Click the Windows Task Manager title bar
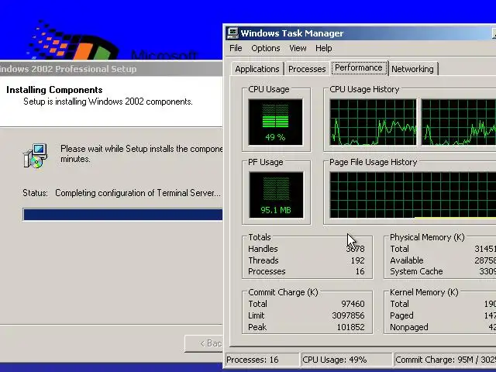Viewport: 496px width, 372px height. [x=360, y=33]
